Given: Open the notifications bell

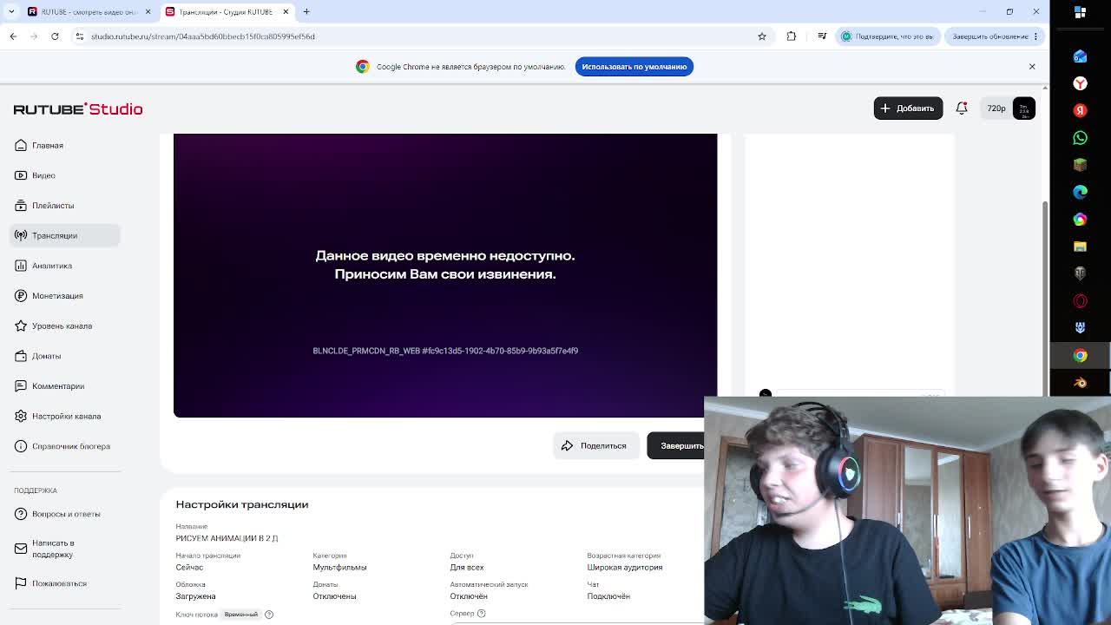Looking at the screenshot, I should (962, 109).
